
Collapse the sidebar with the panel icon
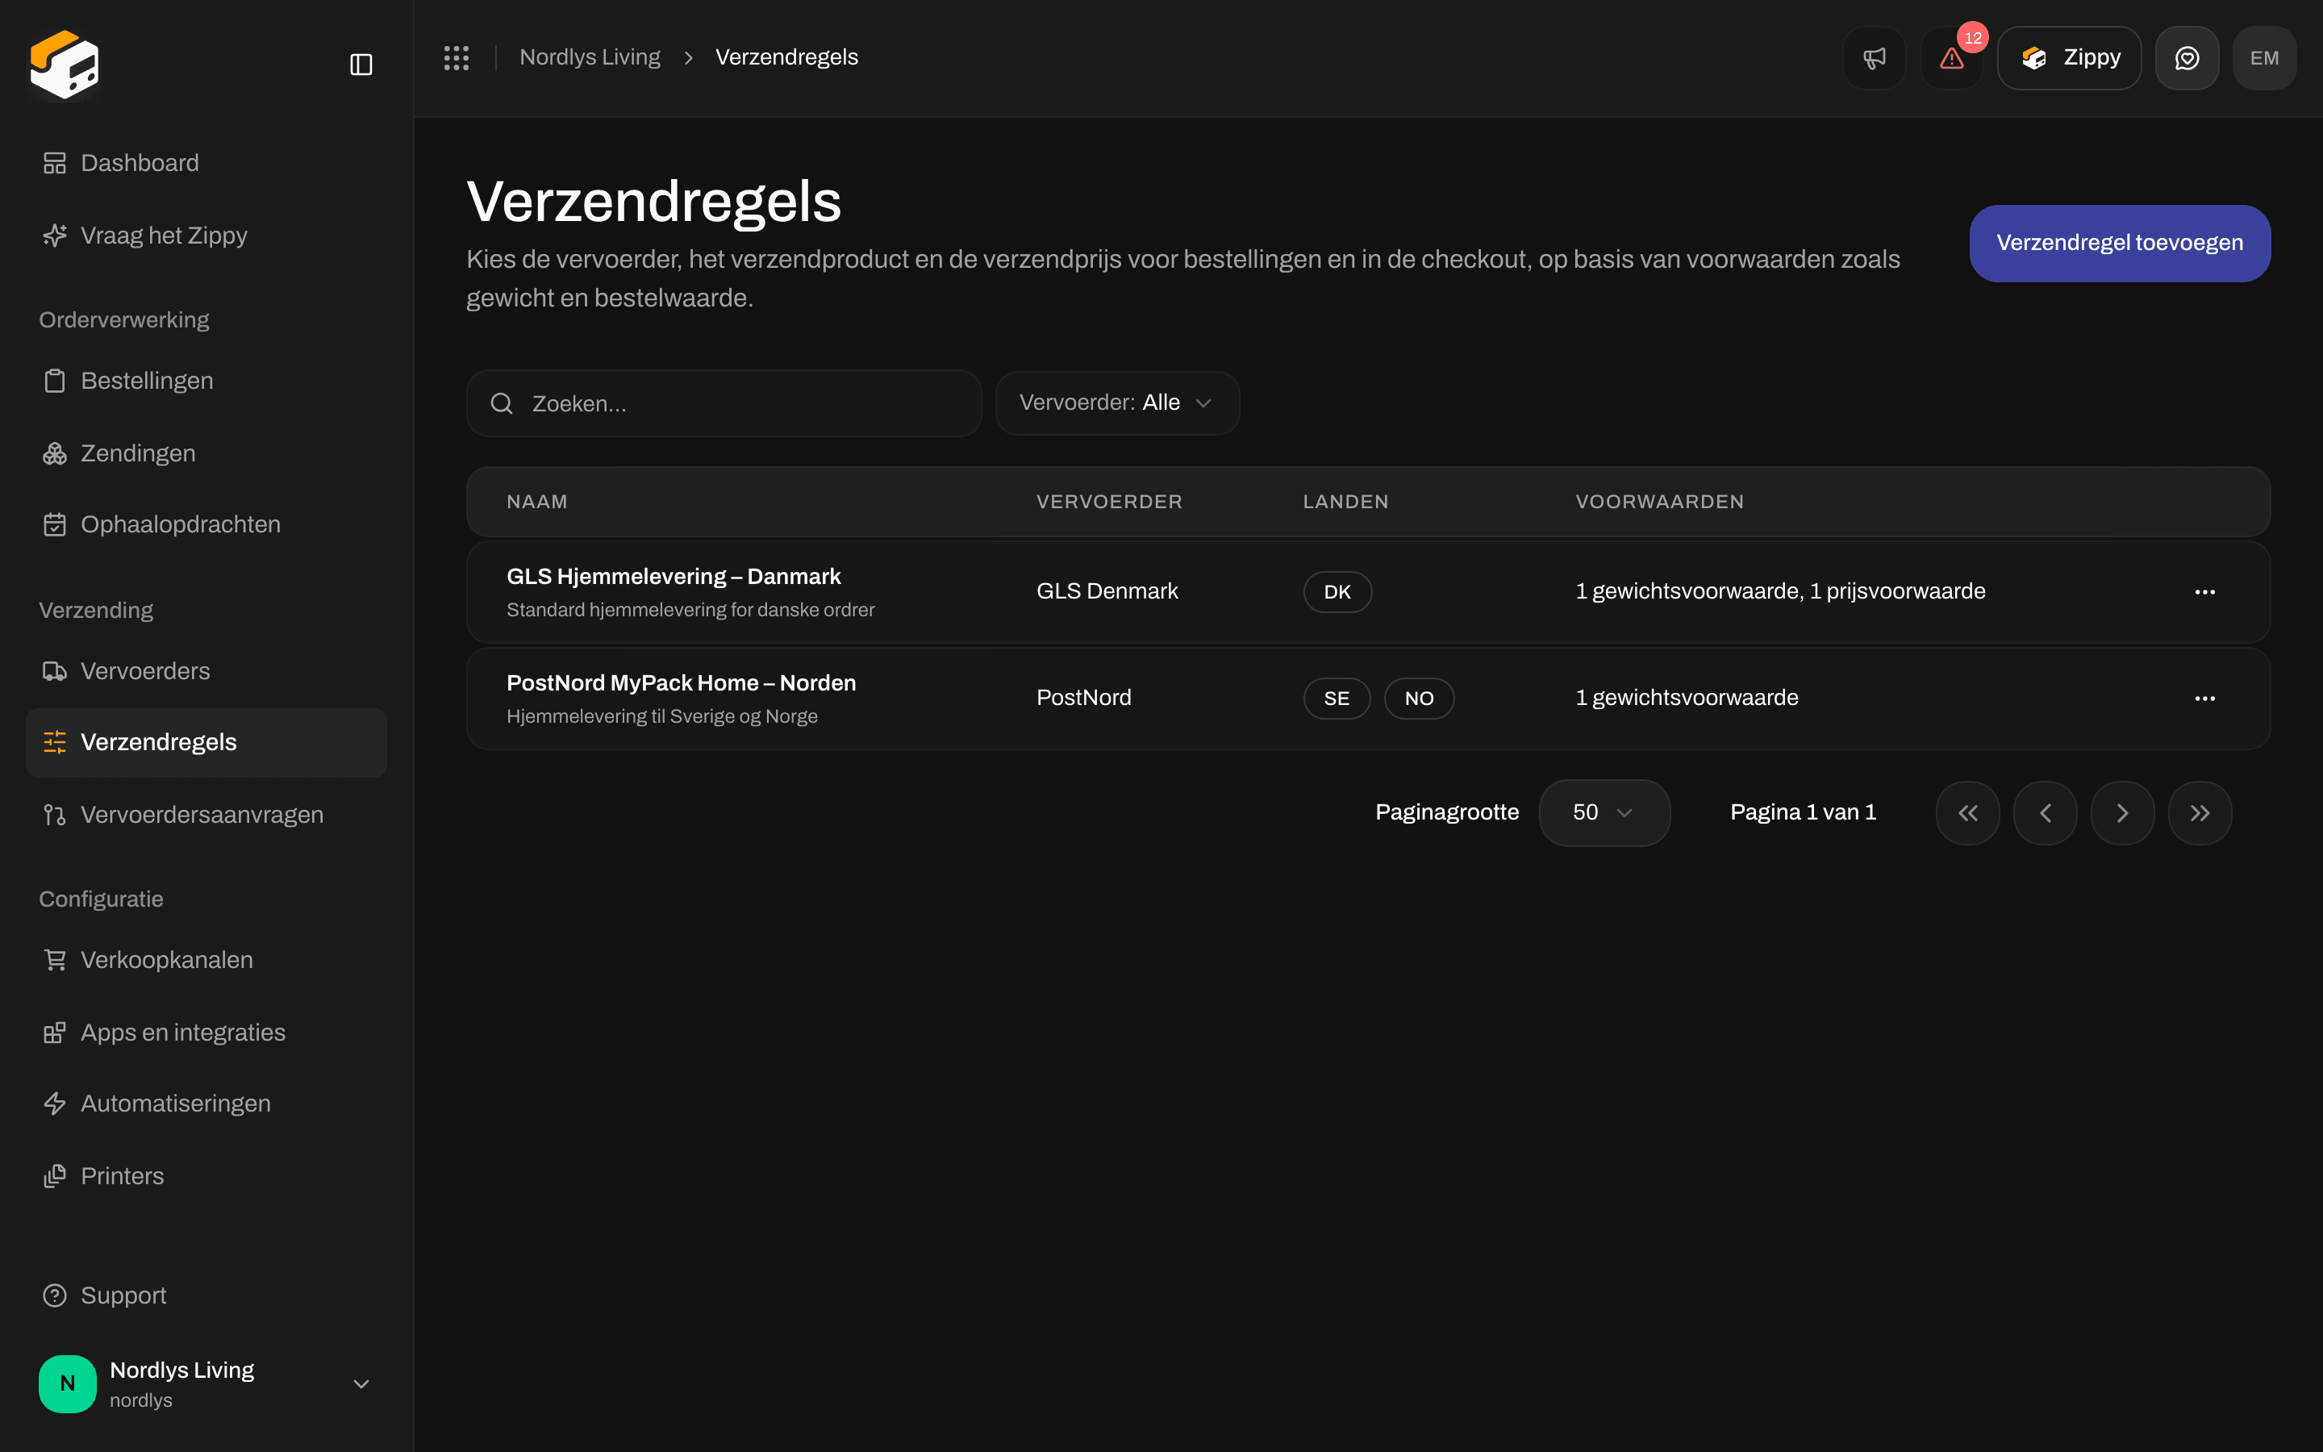[x=361, y=65]
